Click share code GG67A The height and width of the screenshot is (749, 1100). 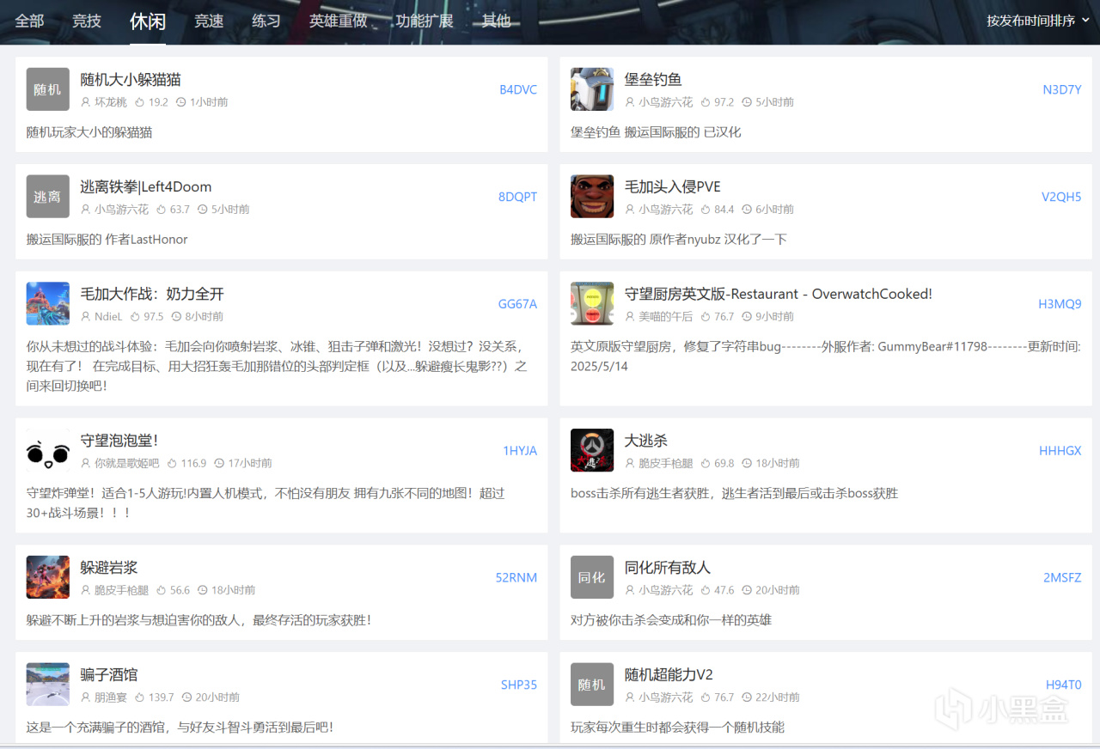(x=517, y=304)
